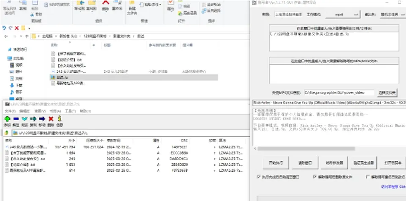Screen dimensions: 406x201
Task: Open the mp4 work mode dropdown
Action: coord(343,14)
